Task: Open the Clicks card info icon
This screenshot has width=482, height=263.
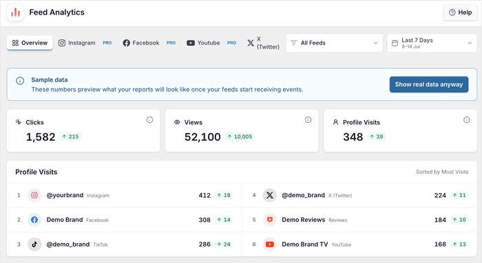Action: click(149, 120)
